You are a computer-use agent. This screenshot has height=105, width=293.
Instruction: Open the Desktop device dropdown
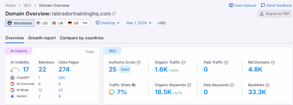108,23
